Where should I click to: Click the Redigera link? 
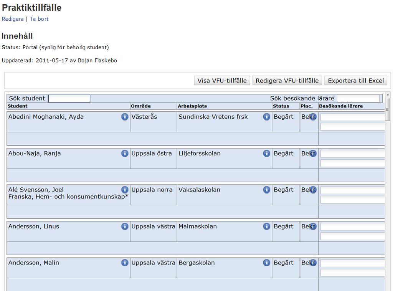pyautogui.click(x=13, y=19)
